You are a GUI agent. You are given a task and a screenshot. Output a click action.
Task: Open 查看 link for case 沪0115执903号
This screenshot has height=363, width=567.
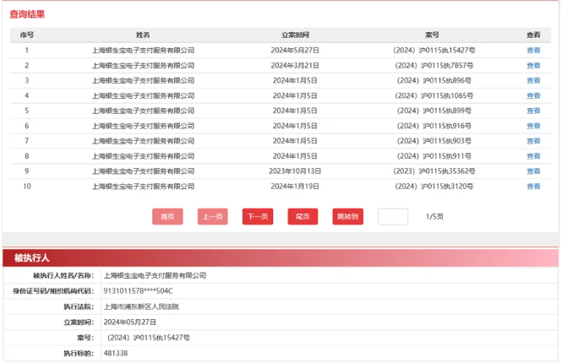point(533,141)
